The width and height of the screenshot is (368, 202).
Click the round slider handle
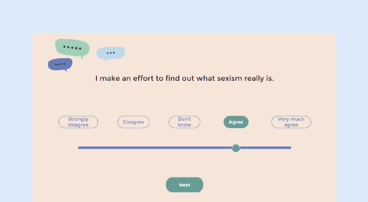(236, 148)
